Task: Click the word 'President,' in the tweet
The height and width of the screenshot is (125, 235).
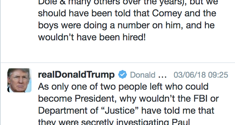Action: coord(96,99)
